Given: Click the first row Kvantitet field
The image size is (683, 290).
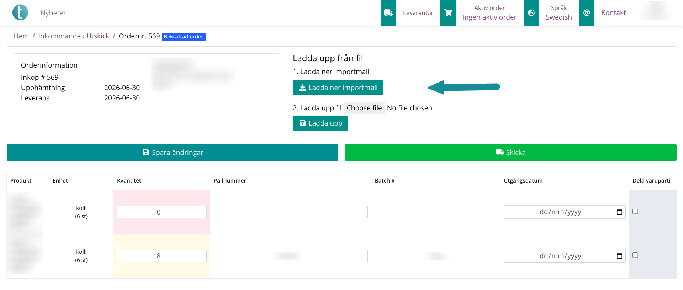Looking at the screenshot, I should tap(162, 212).
